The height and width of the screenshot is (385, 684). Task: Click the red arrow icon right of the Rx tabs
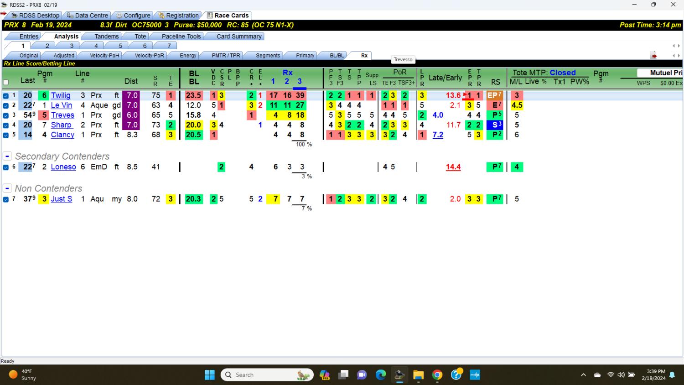[654, 56]
